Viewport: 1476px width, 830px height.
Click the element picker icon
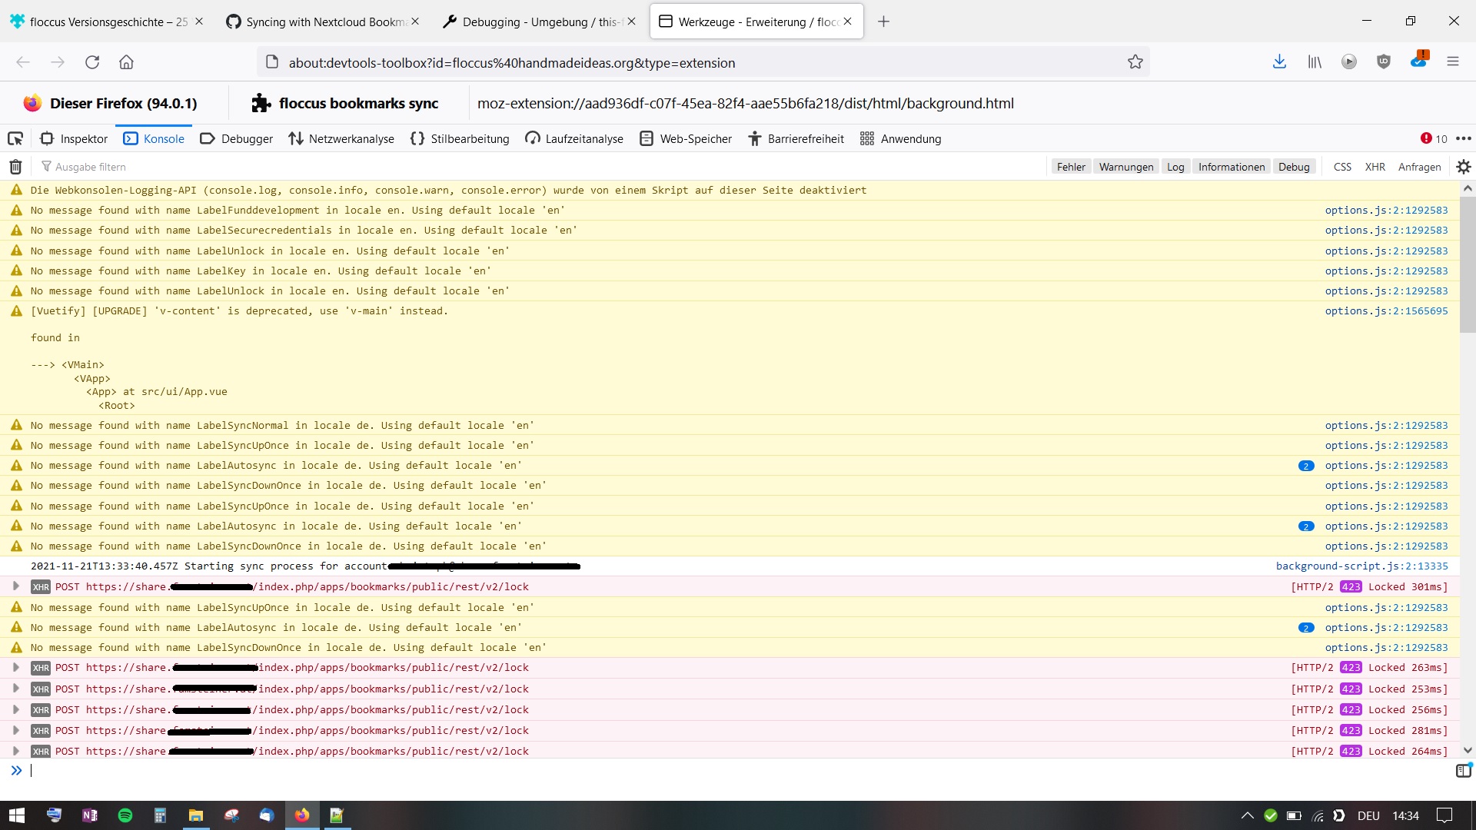[15, 138]
